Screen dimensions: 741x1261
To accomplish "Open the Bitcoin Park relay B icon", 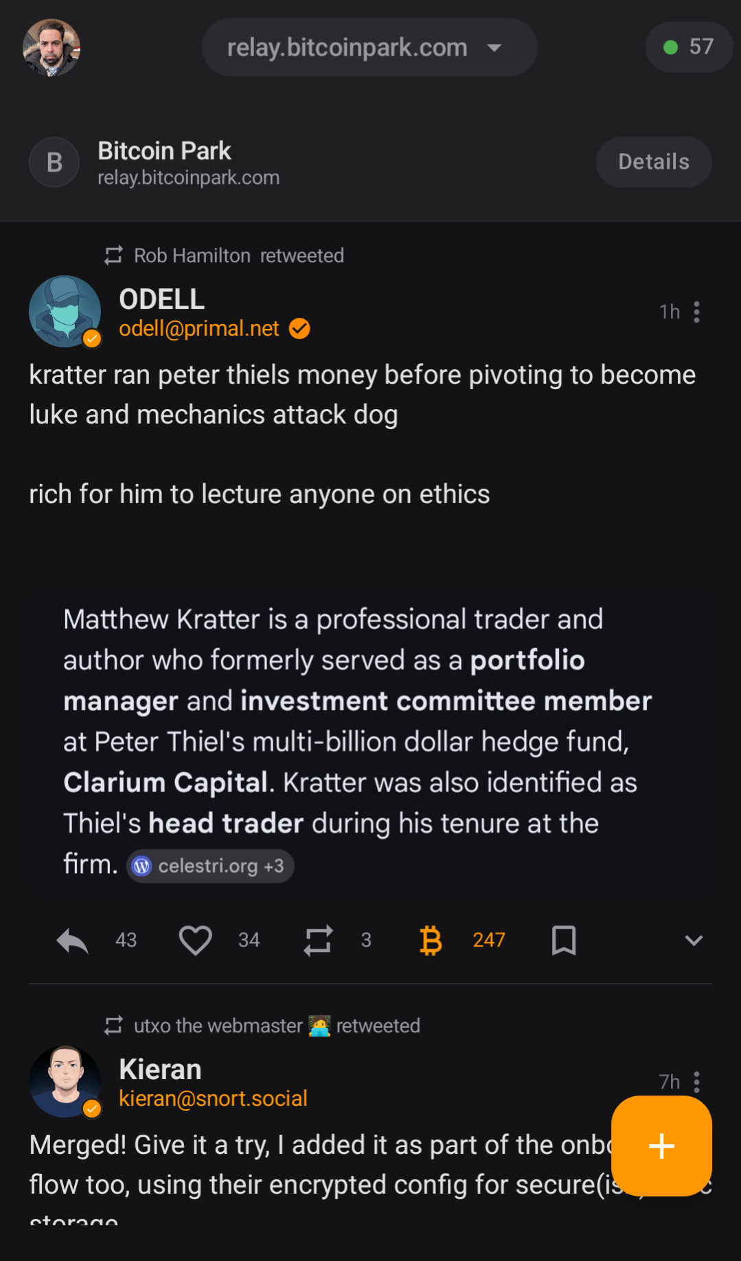I will pos(54,163).
